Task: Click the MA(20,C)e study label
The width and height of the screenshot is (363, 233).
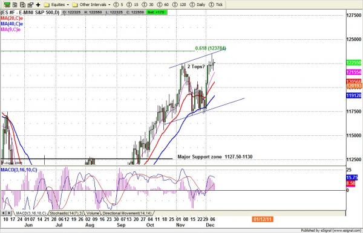Action: click(x=12, y=18)
